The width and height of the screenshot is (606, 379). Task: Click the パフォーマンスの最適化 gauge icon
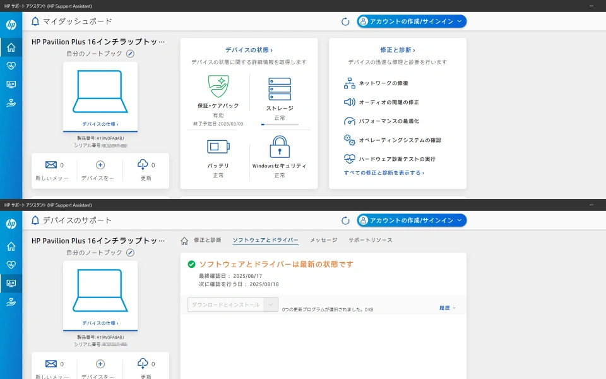(x=349, y=121)
